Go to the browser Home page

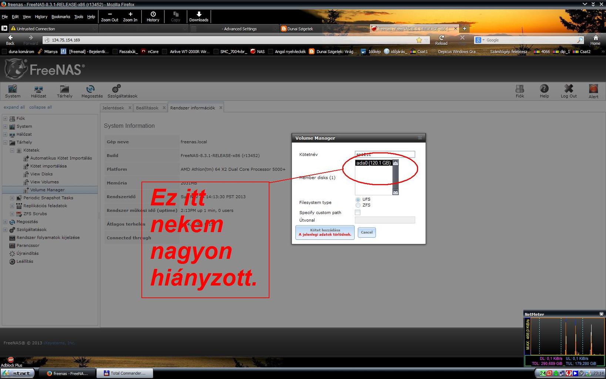[x=595, y=40]
